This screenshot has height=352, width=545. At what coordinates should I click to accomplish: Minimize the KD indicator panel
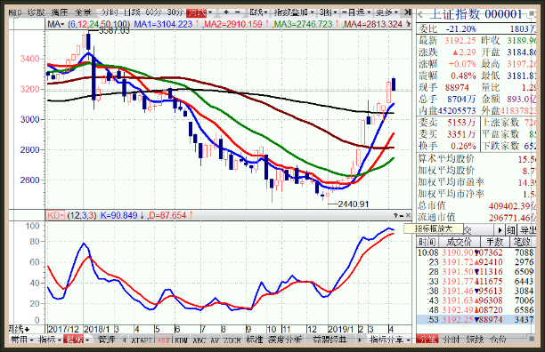click(x=402, y=215)
